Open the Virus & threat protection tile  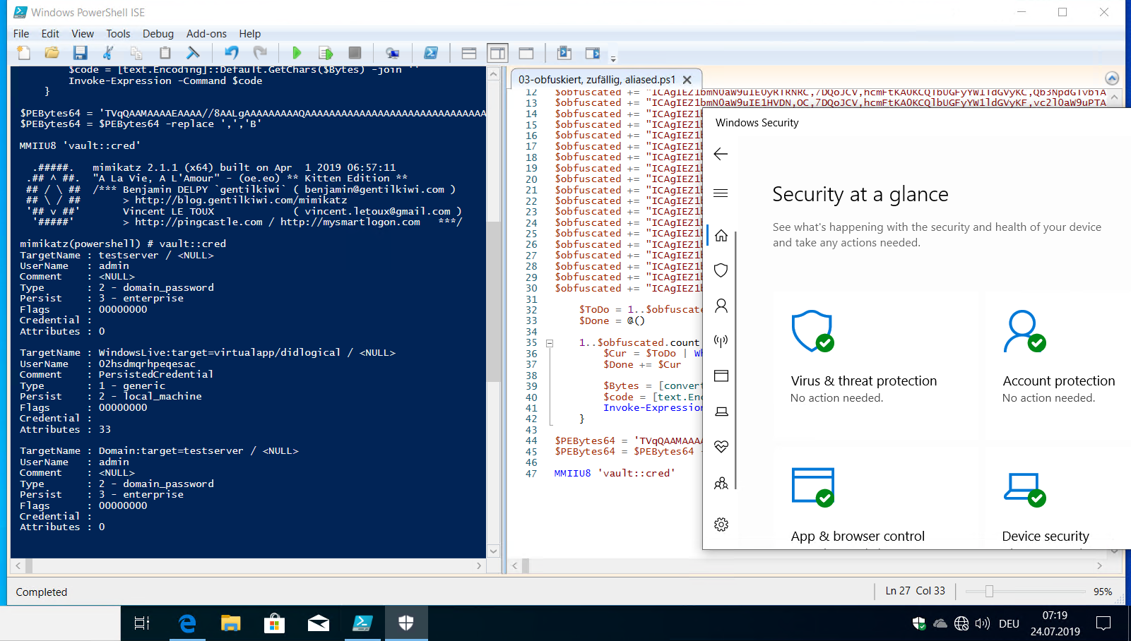pos(875,365)
